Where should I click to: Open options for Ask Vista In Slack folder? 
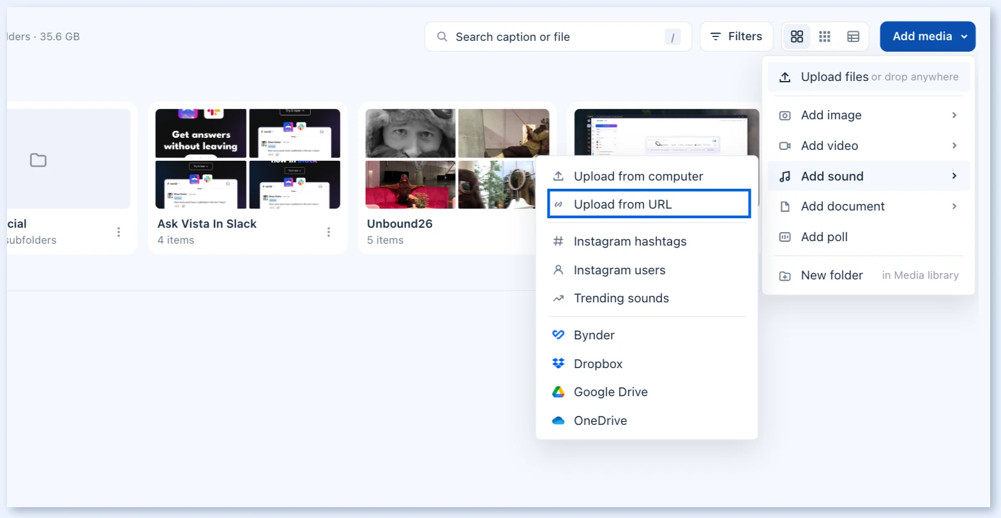pos(329,232)
